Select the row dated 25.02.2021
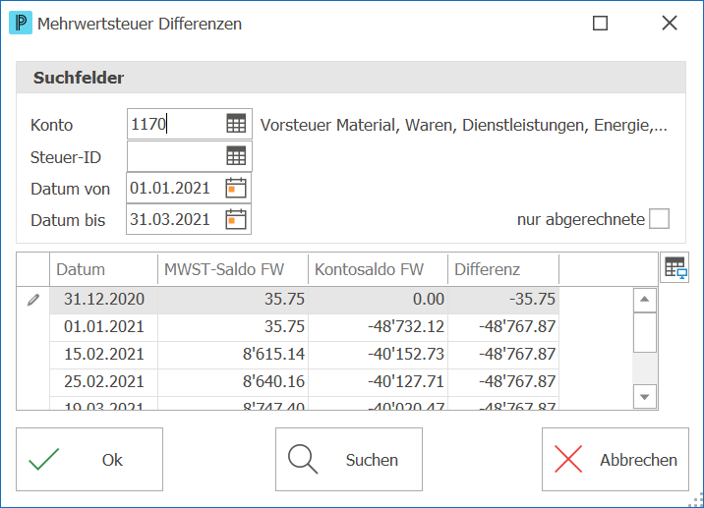 tap(304, 381)
